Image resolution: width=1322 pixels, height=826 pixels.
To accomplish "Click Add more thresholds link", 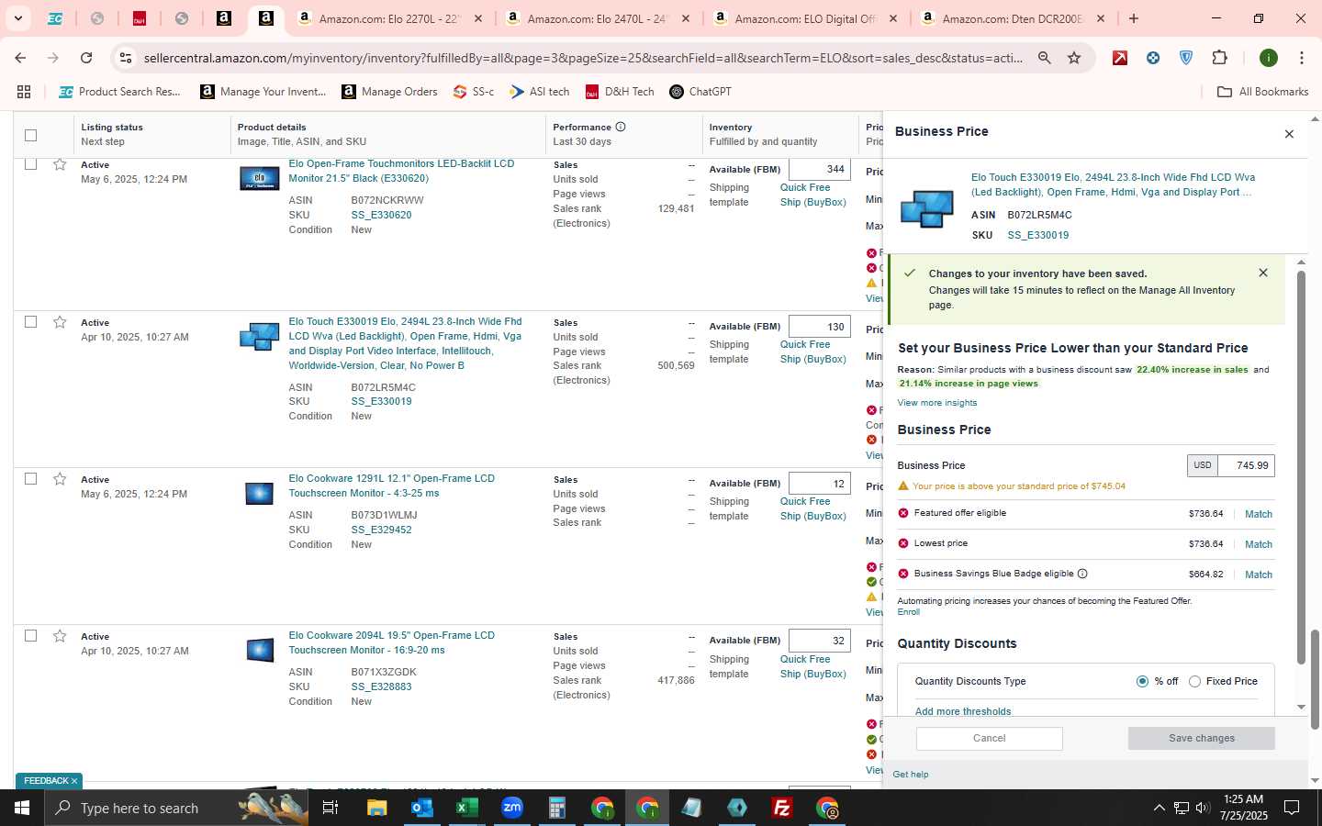I will 962,711.
